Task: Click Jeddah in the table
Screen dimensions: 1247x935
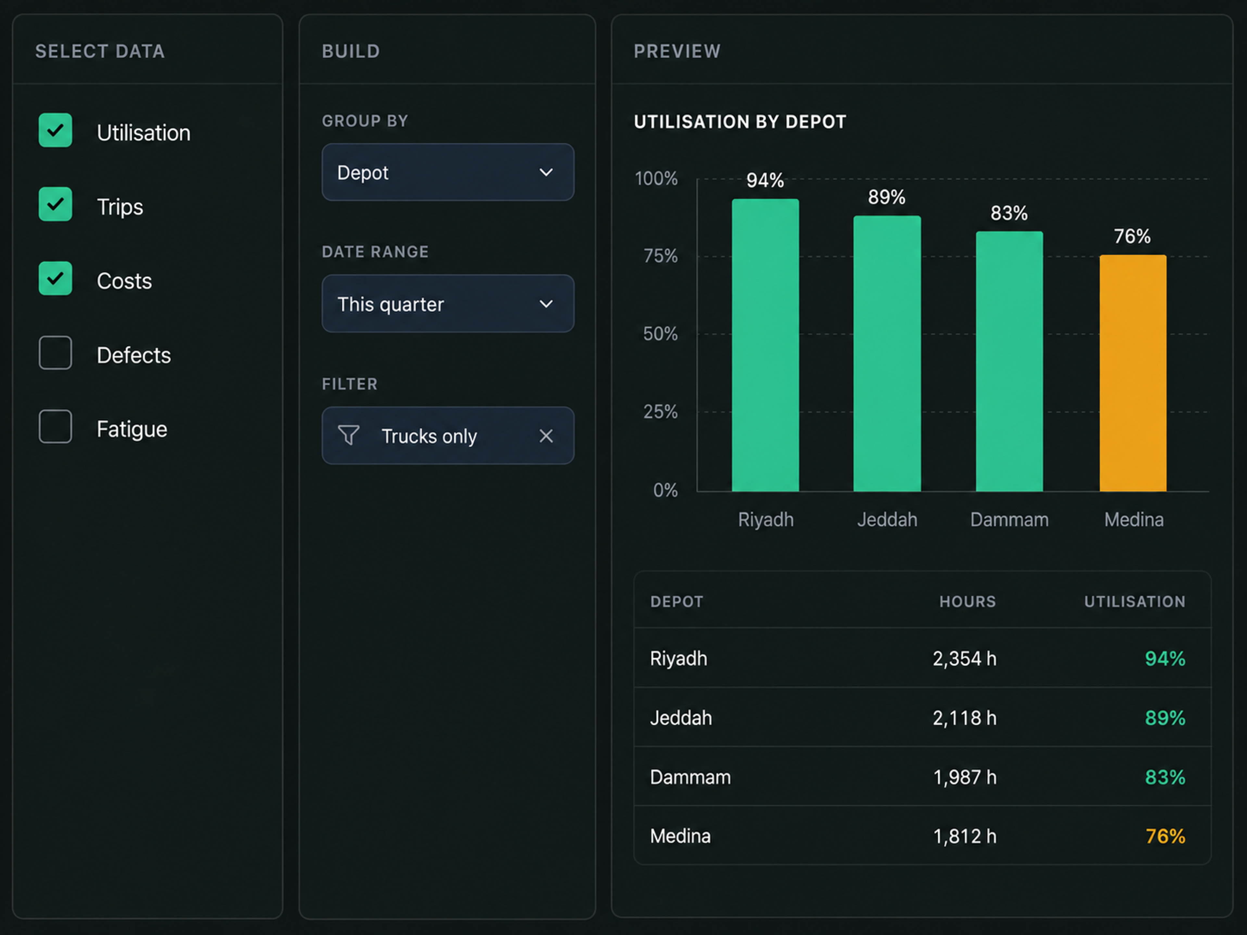Action: [680, 718]
